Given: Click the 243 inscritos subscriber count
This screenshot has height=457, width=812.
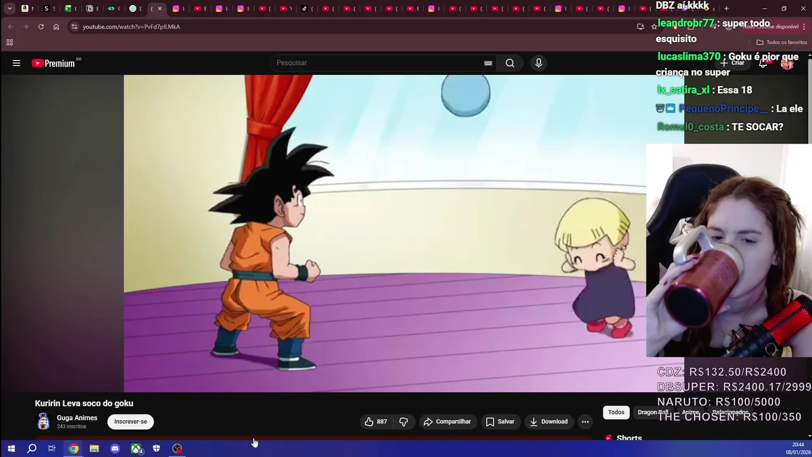Looking at the screenshot, I should coord(71,427).
